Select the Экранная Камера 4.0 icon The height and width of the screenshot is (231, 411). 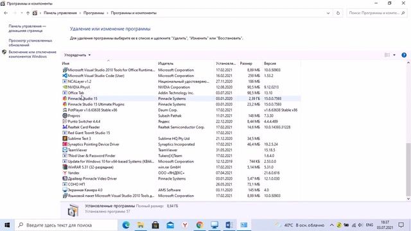[x=65, y=190]
